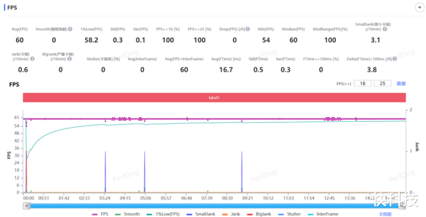Click the left handle of timeline range slider

click(27, 206)
